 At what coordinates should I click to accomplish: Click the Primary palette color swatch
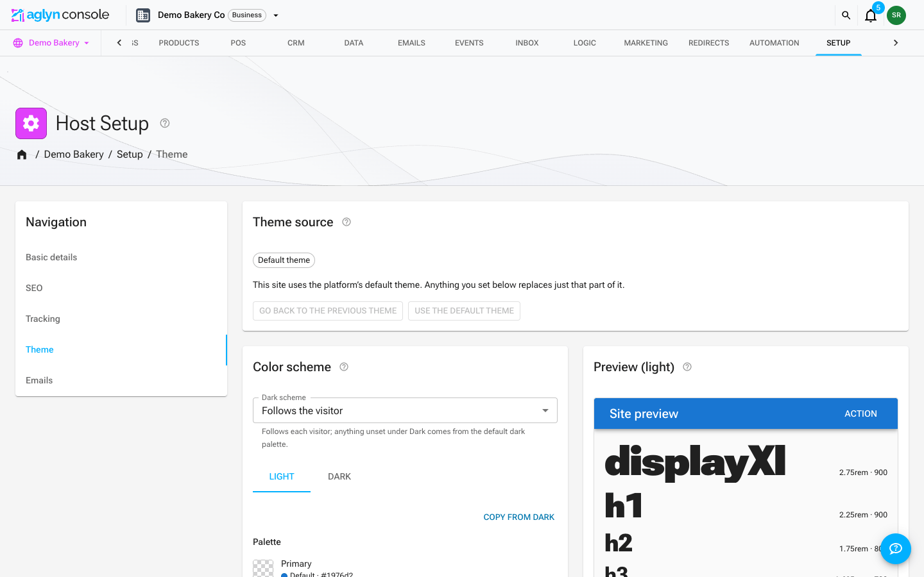click(263, 568)
